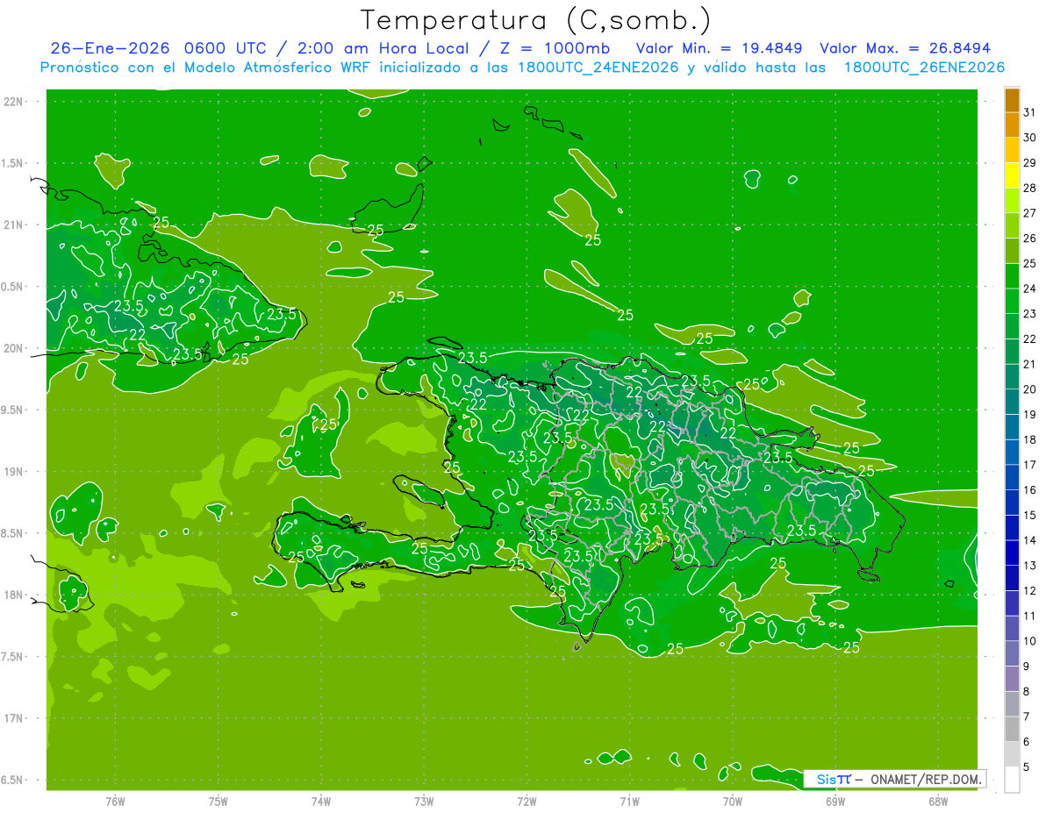This screenshot has height=813, width=1053.
Task: Pick the yellow legend swatch between 28 and 29
Action: click(x=1012, y=176)
